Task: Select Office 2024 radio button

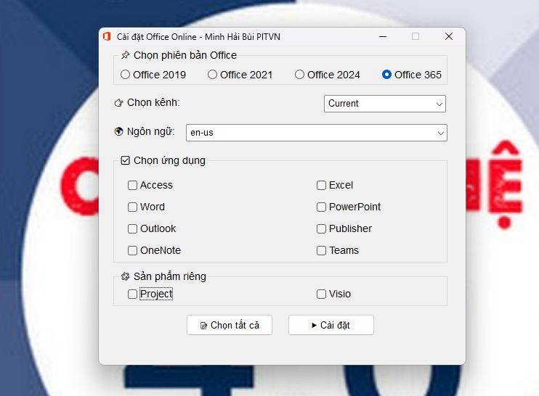Action: [x=300, y=75]
